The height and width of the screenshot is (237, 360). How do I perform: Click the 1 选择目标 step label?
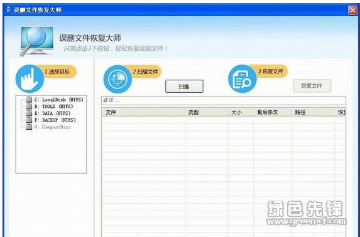(x=57, y=71)
